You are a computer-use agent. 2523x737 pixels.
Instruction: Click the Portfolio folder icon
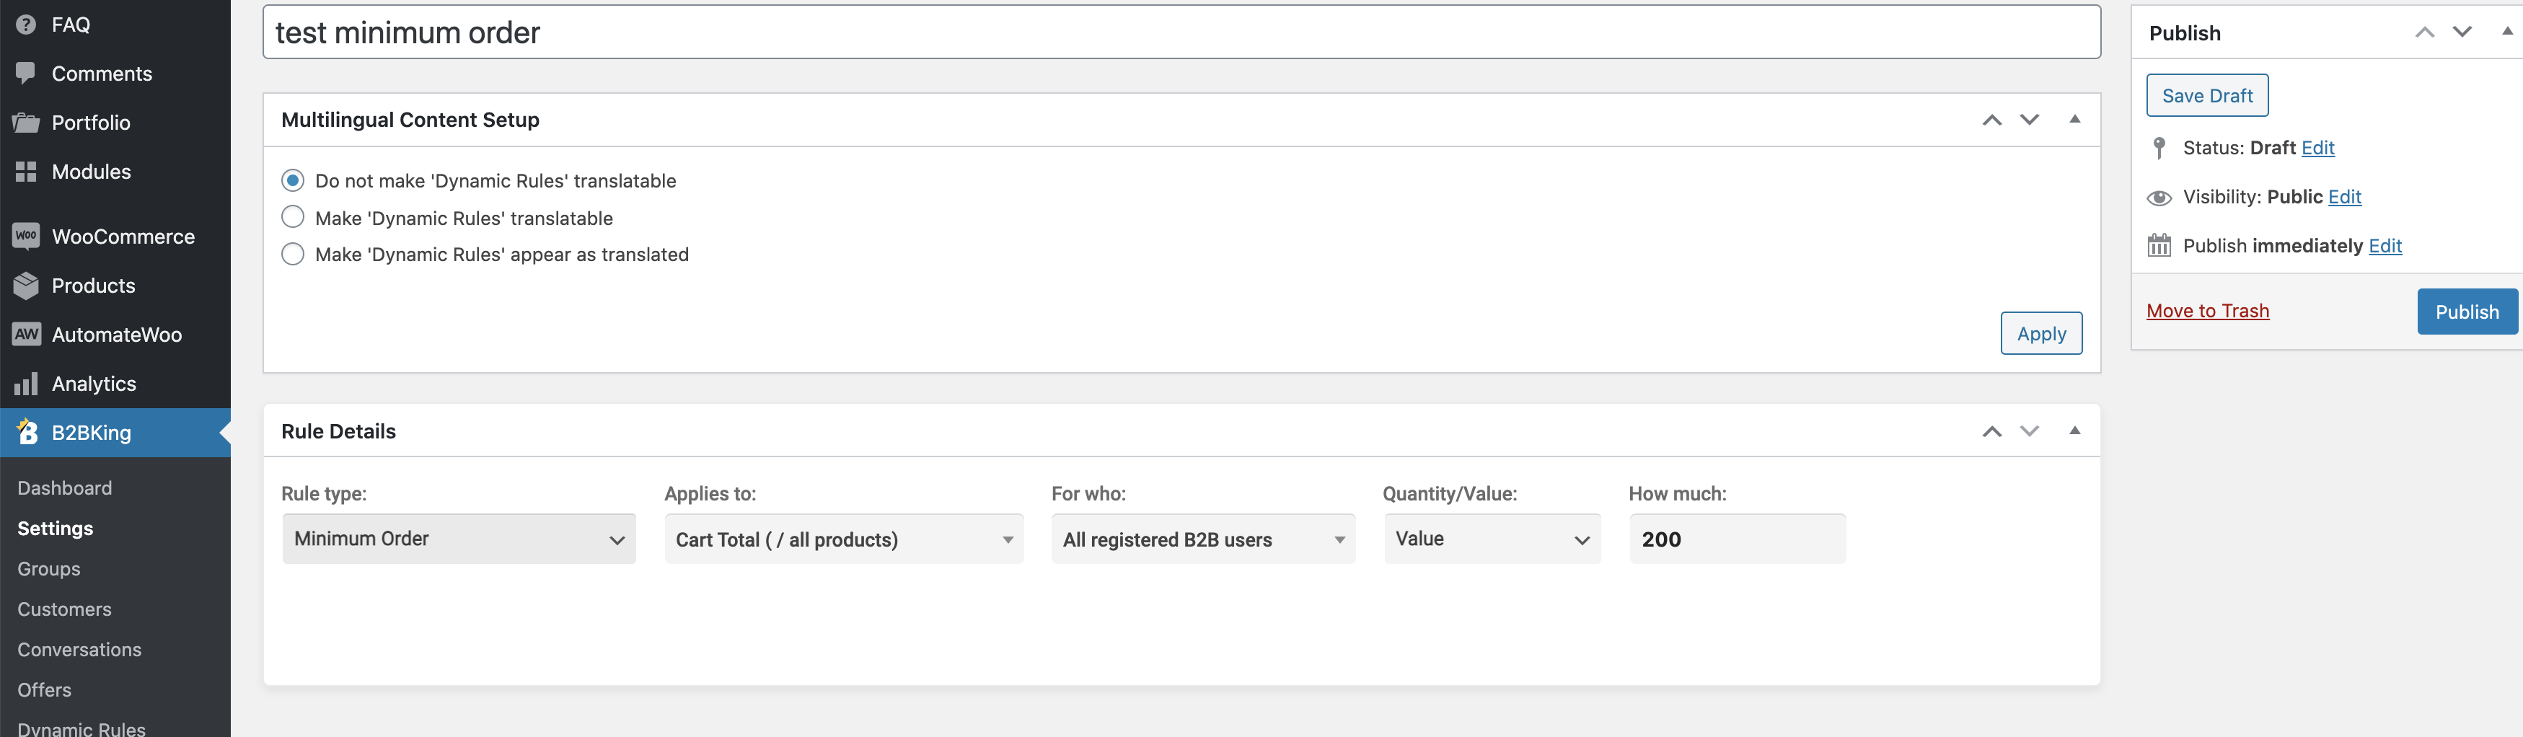point(27,123)
